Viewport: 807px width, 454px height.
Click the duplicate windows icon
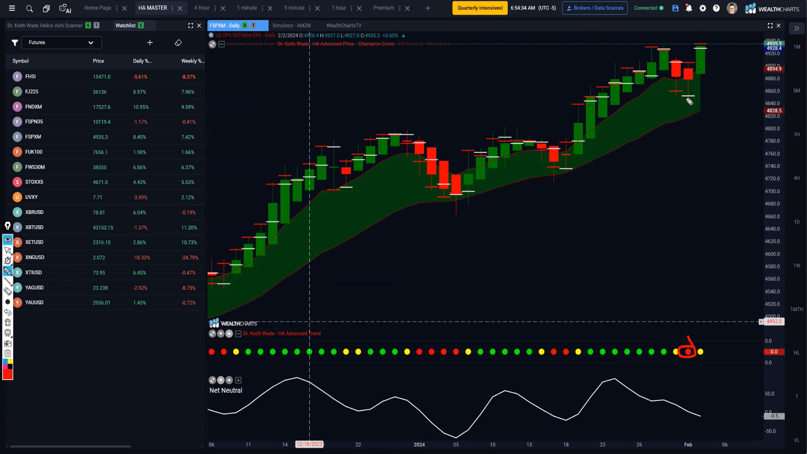tap(46, 8)
